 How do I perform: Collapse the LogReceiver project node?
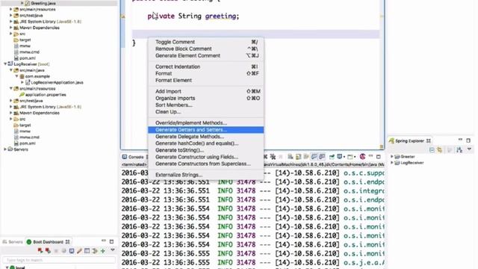(x=5, y=64)
